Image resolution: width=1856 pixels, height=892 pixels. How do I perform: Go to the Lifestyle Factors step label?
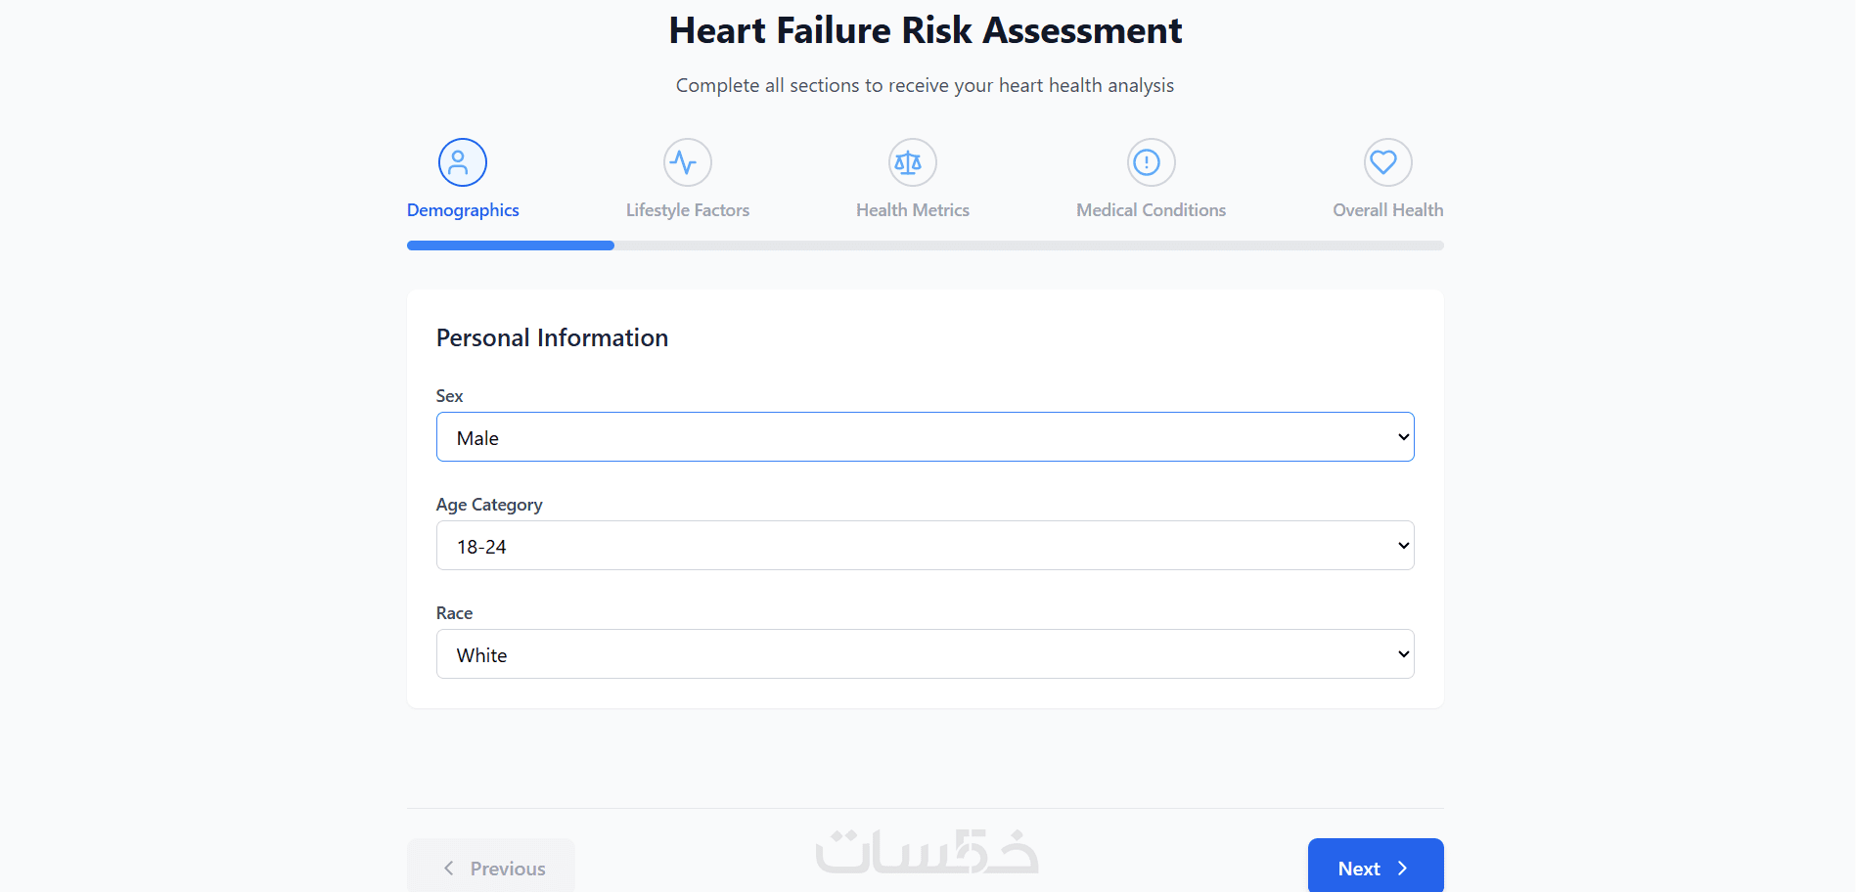point(687,210)
